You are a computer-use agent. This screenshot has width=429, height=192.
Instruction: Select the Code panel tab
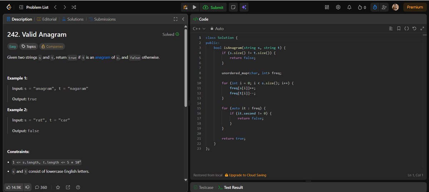201,19
